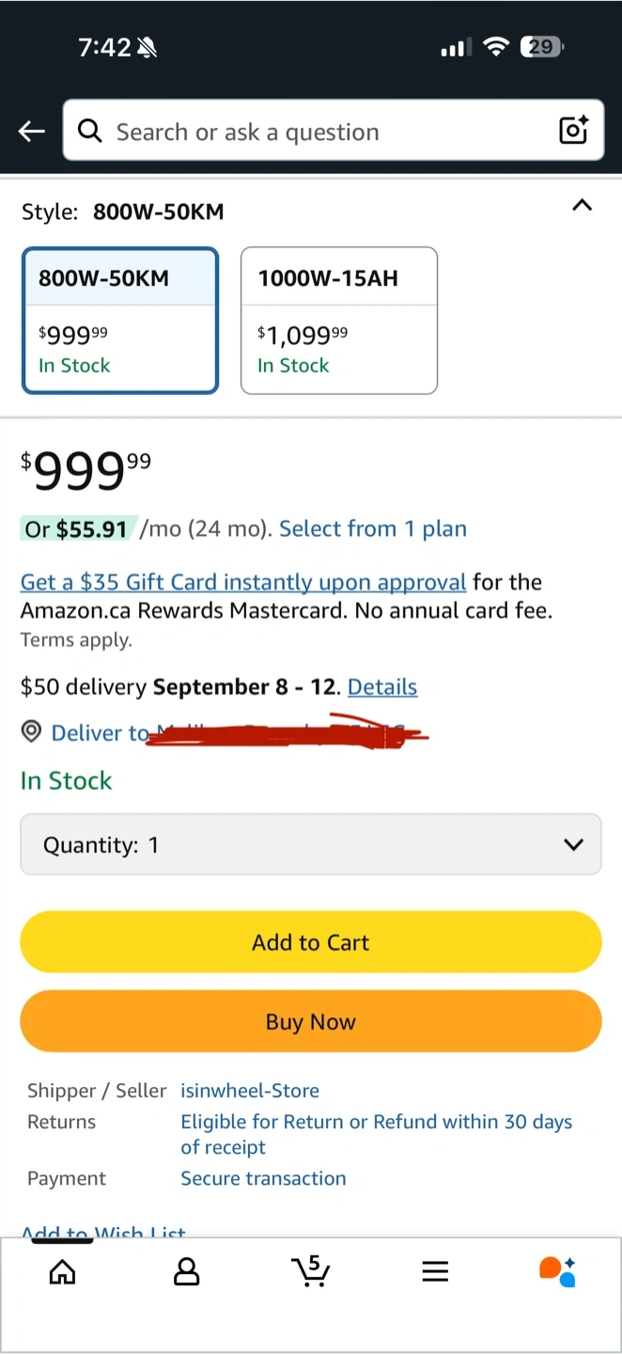Select the 800W-50KM style option
622x1354 pixels.
[120, 320]
